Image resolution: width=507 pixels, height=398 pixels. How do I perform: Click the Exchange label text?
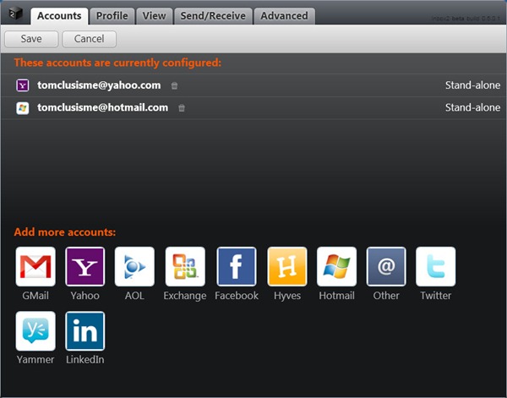185,296
